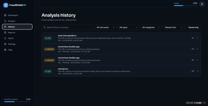The height and width of the screenshot is (106, 208).
Task: Open user avatar J menu
Action: (202, 4)
